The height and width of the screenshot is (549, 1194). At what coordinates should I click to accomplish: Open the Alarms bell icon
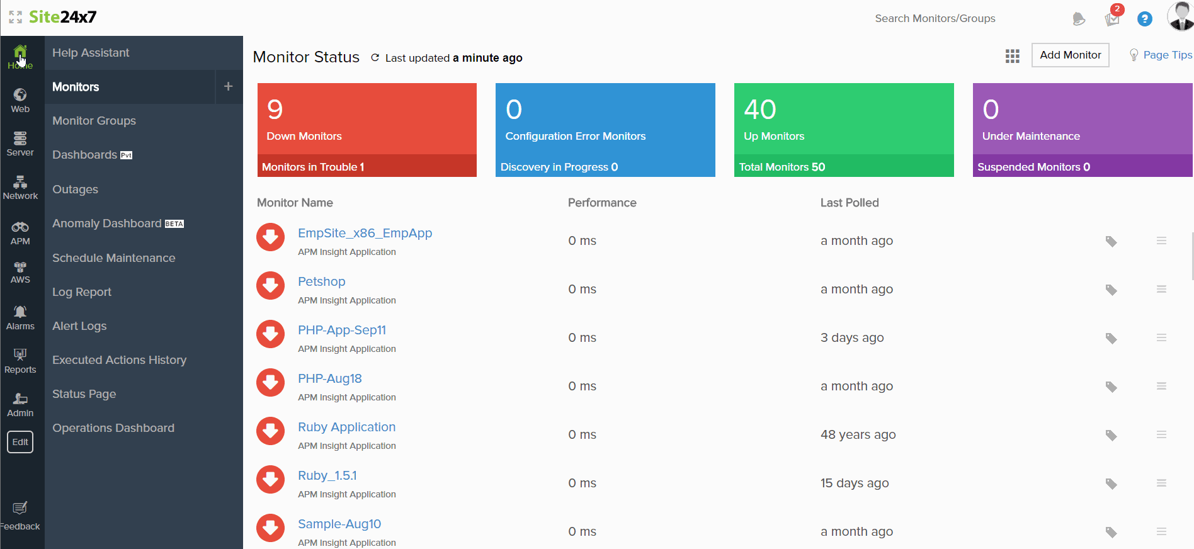(x=20, y=317)
